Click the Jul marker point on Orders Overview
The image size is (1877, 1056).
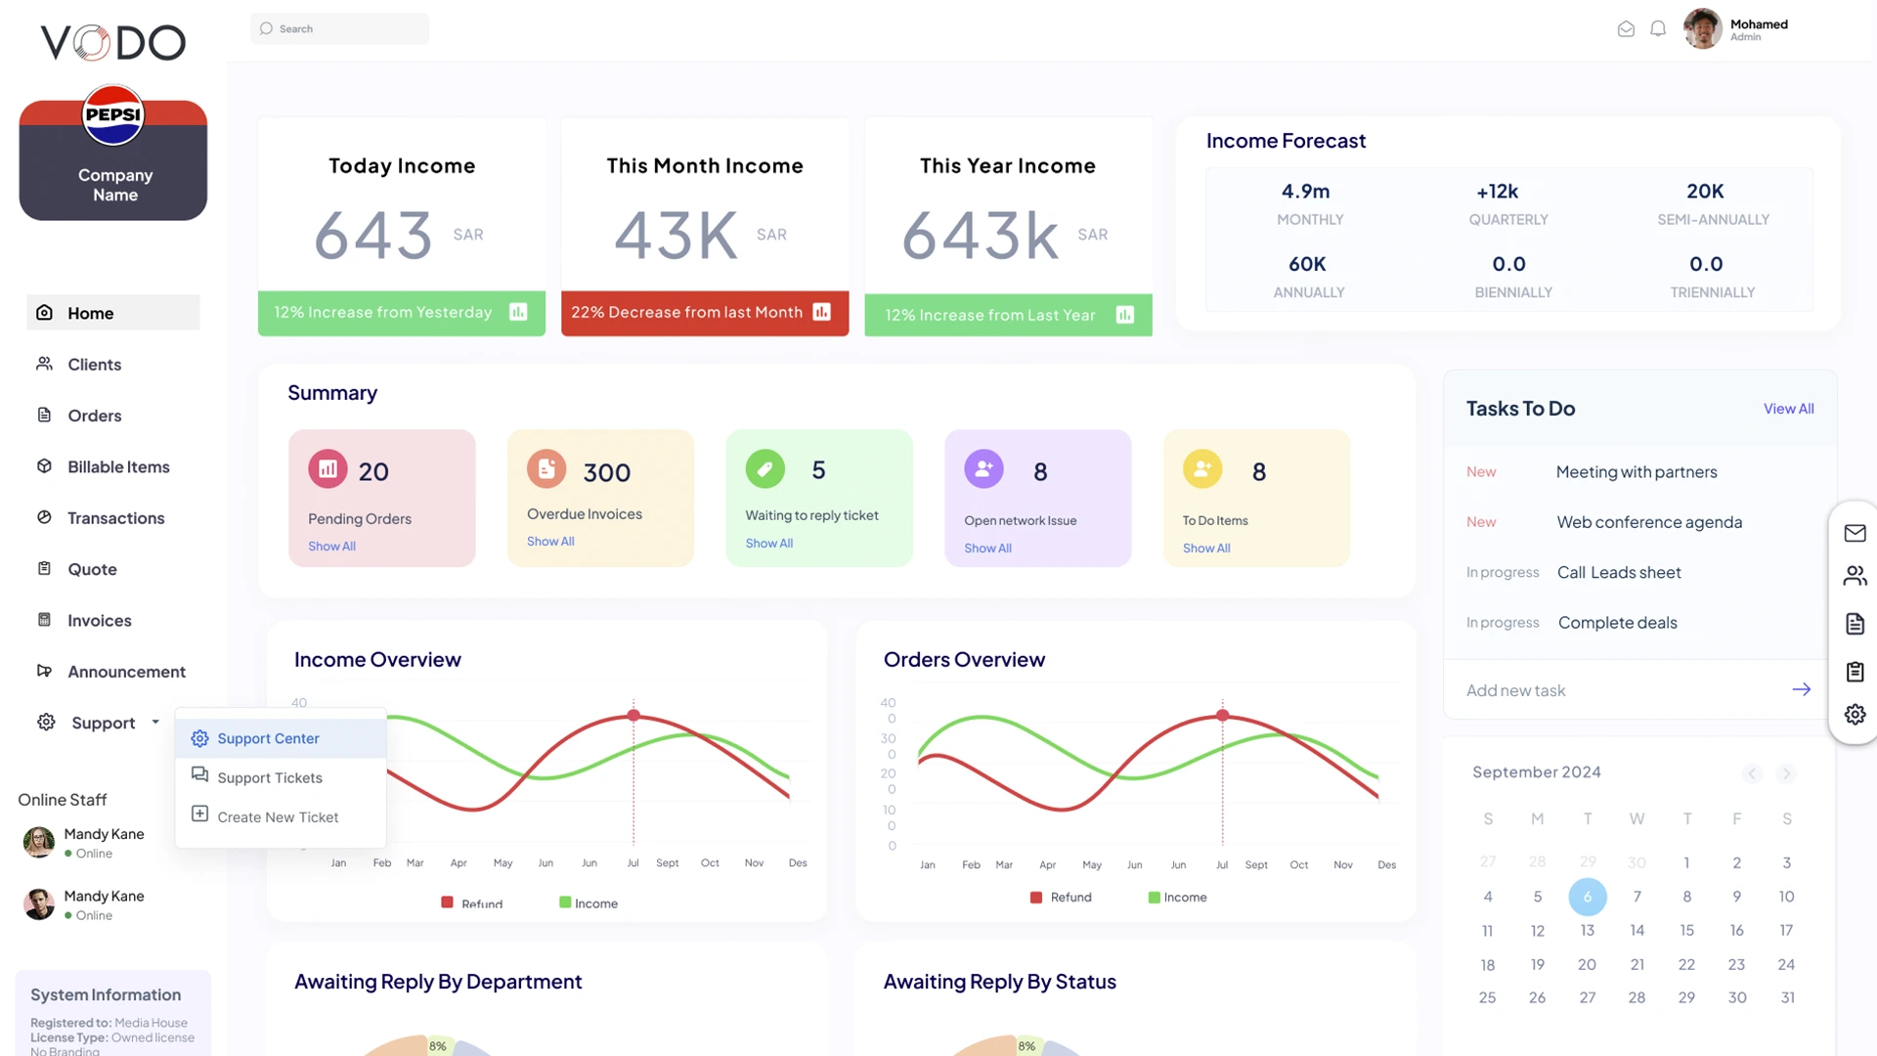[x=1222, y=716]
